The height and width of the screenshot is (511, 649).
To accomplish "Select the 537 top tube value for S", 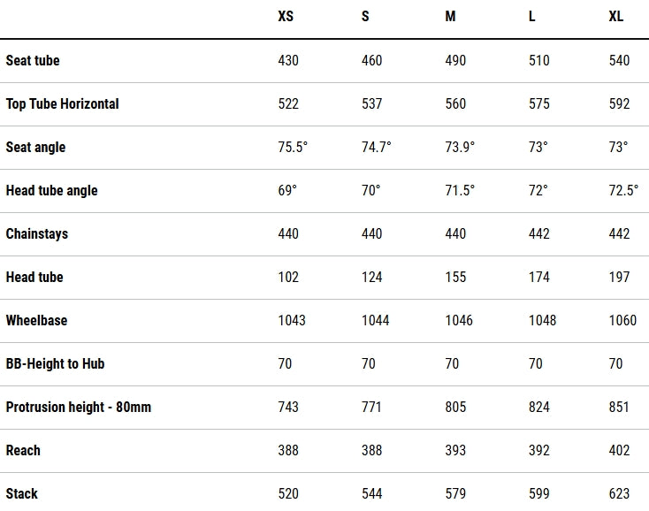I will (x=371, y=103).
